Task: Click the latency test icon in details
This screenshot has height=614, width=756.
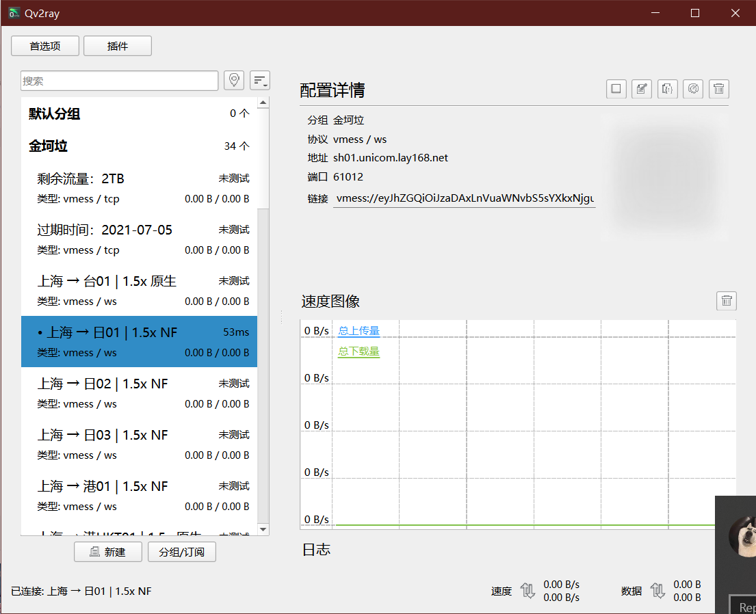Action: click(x=693, y=89)
